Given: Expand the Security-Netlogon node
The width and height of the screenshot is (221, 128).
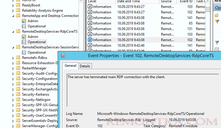Looking at the screenshot, I should click(x=13, y=100).
